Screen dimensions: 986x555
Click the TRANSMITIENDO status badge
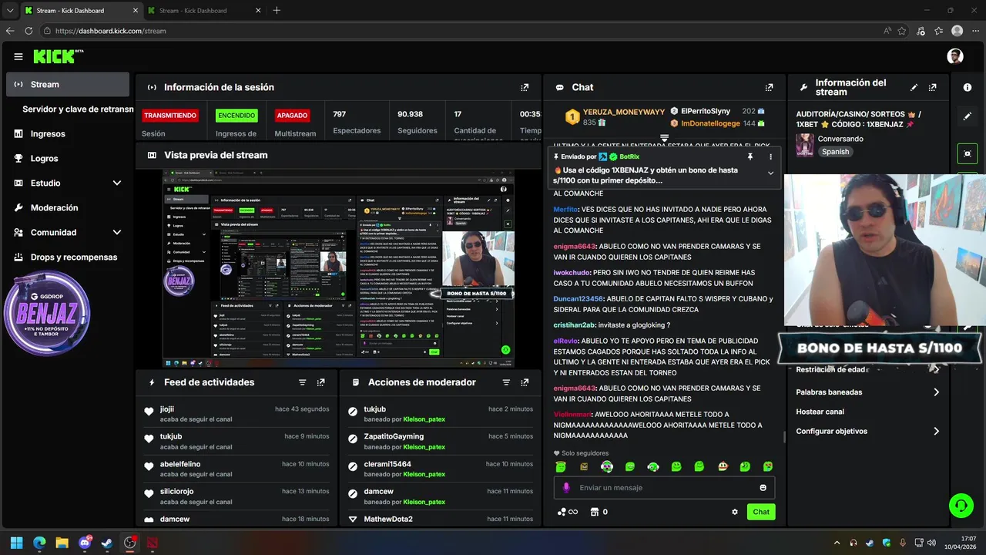(169, 116)
